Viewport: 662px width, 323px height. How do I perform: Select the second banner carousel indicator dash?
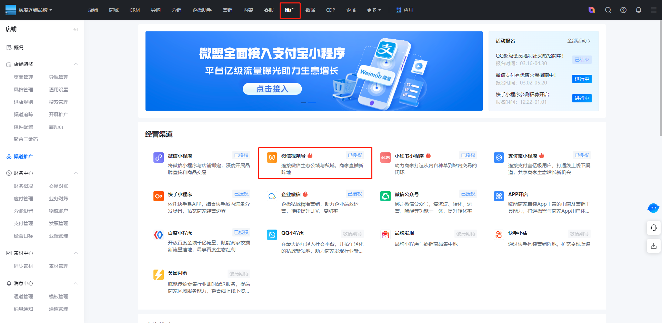pos(312,102)
